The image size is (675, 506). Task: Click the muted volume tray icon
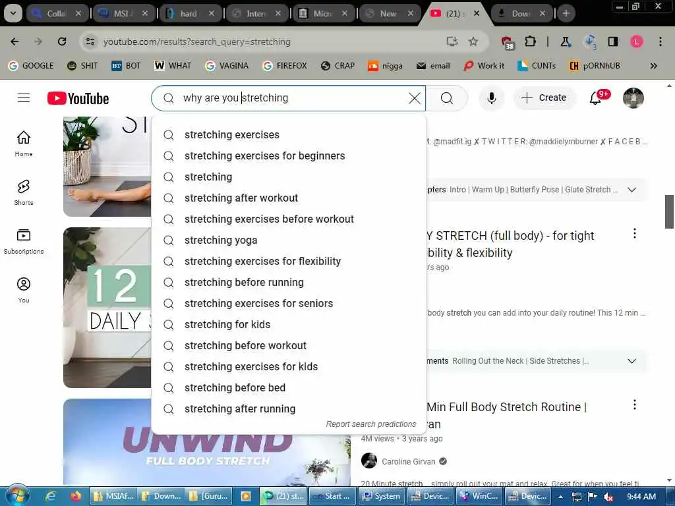(x=608, y=497)
